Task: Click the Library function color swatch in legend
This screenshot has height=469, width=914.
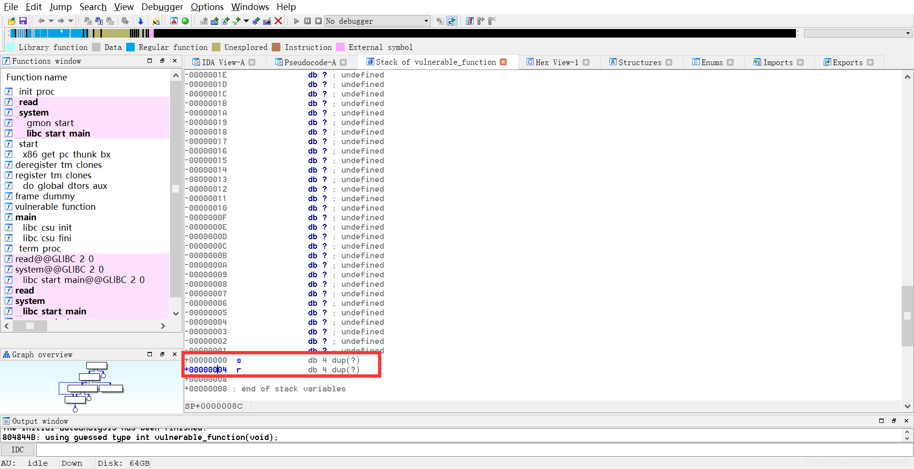Action: point(10,47)
